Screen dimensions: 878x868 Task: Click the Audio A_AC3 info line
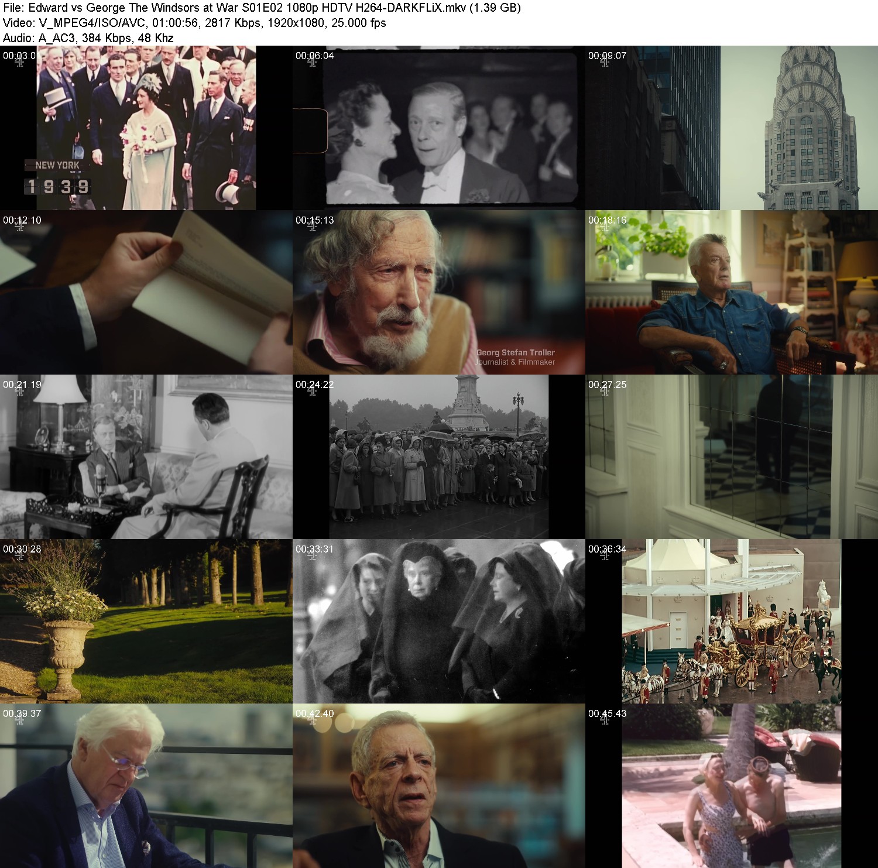[x=88, y=38]
